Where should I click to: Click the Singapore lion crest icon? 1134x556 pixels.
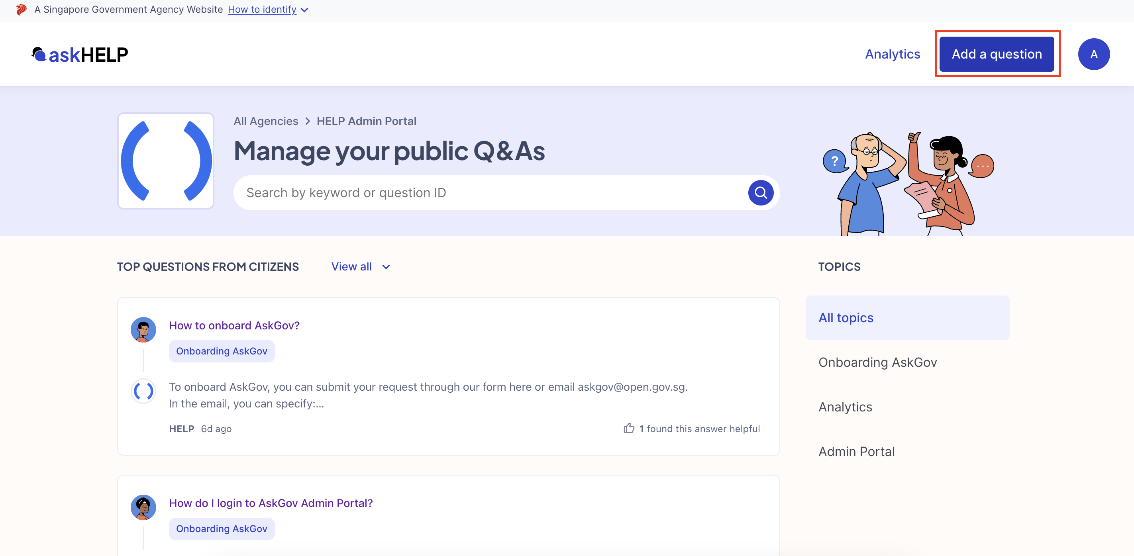[21, 9]
